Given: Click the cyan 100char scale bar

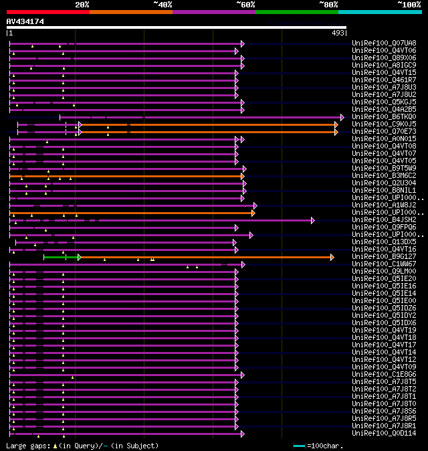Looking at the screenshot, I should pyautogui.click(x=299, y=446).
